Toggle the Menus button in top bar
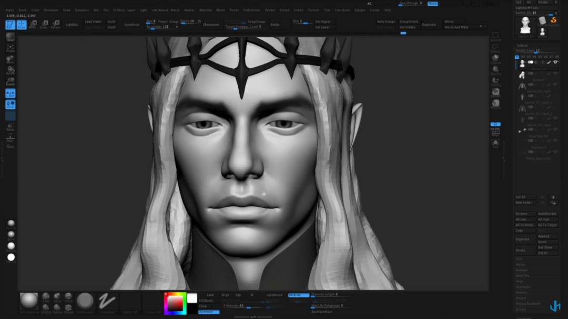The height and width of the screenshot is (319, 568). click(x=433, y=4)
